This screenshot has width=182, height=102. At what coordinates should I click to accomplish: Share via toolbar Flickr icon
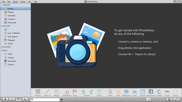[x=167, y=92]
